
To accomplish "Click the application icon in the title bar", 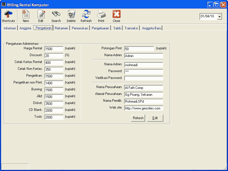I will tap(4, 5).
